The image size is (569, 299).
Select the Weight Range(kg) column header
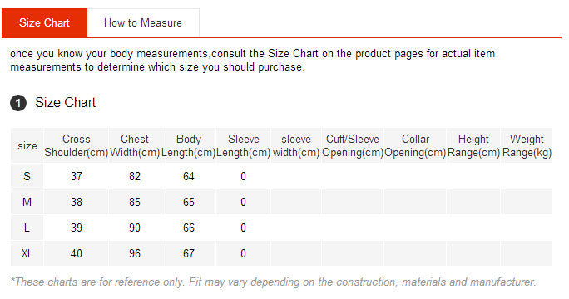[x=527, y=145]
